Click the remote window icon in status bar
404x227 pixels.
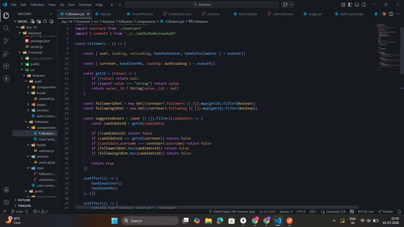[x=4, y=212]
